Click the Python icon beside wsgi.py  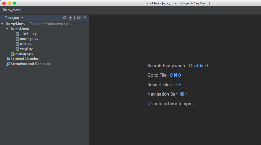pos(18,49)
